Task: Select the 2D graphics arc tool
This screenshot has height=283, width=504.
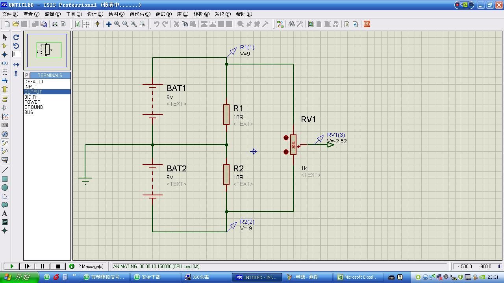Action: point(5,196)
